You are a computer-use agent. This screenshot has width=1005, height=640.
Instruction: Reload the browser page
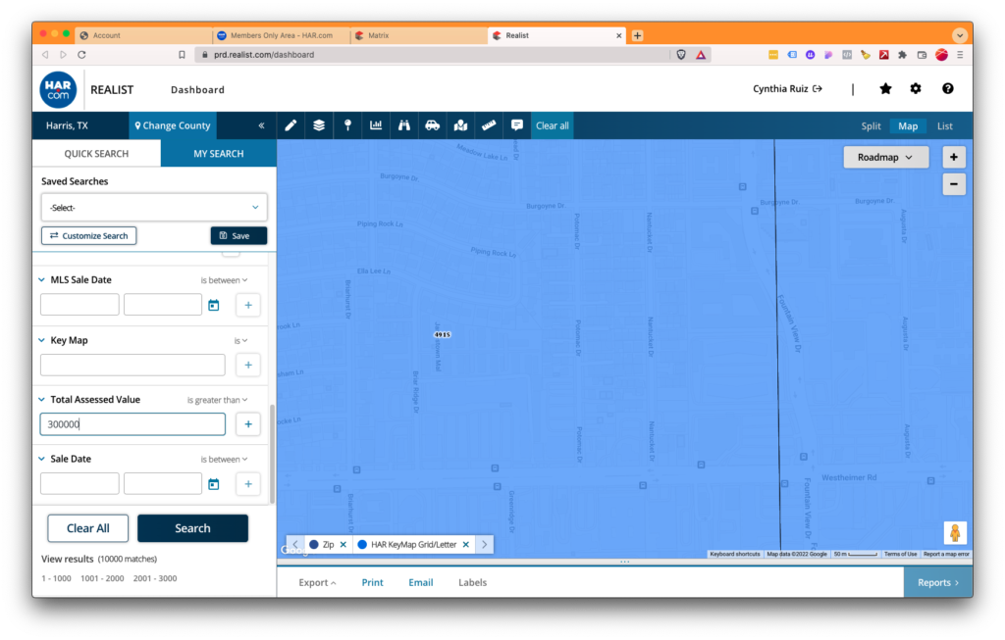click(x=82, y=55)
